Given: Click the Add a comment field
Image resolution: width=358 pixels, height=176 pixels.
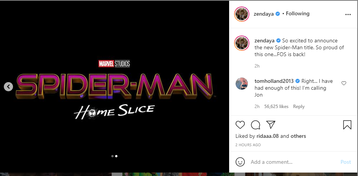Looking at the screenshot, I should pyautogui.click(x=291, y=162).
